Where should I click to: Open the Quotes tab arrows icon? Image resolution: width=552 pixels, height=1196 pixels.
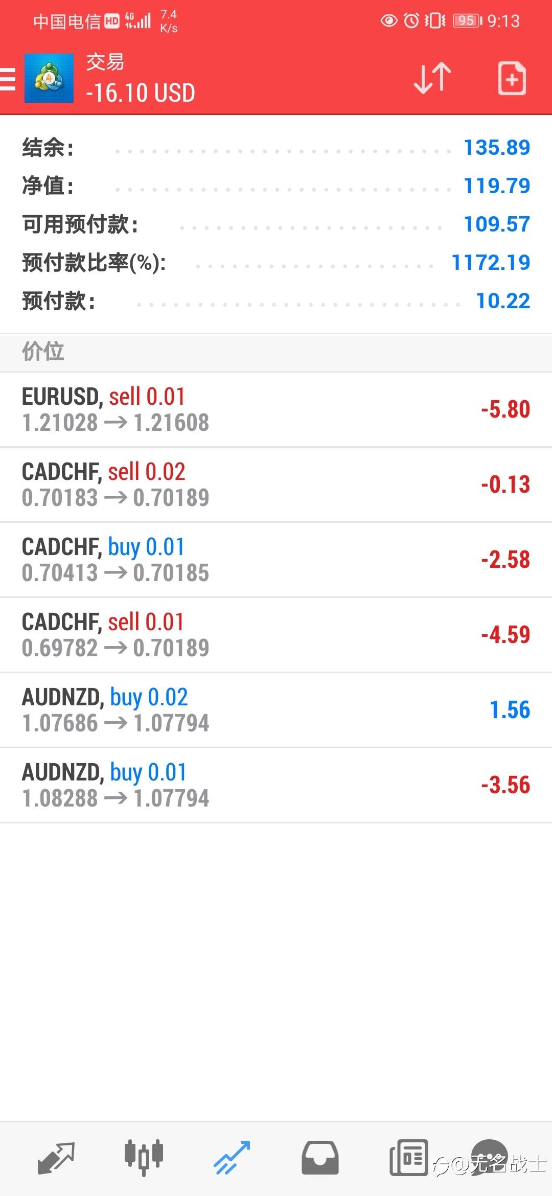pos(56,1158)
